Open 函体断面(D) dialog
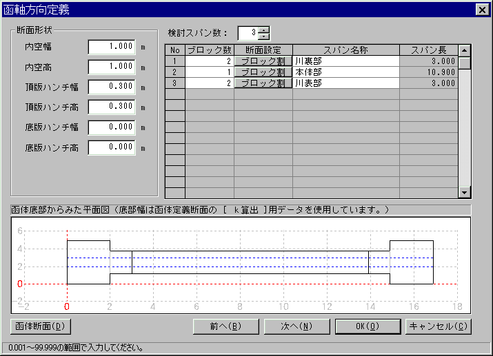 41,326
